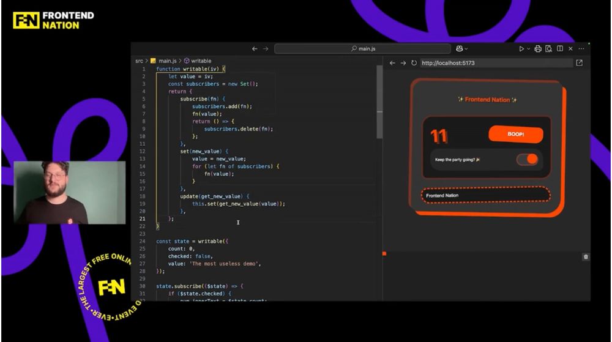612x342 pixels.
Task: Click 'subscribers.delete(fn);' code line
Action: click(239, 129)
